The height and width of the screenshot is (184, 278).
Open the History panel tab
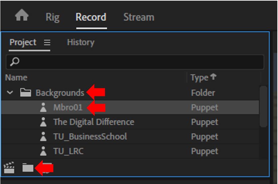click(x=81, y=43)
